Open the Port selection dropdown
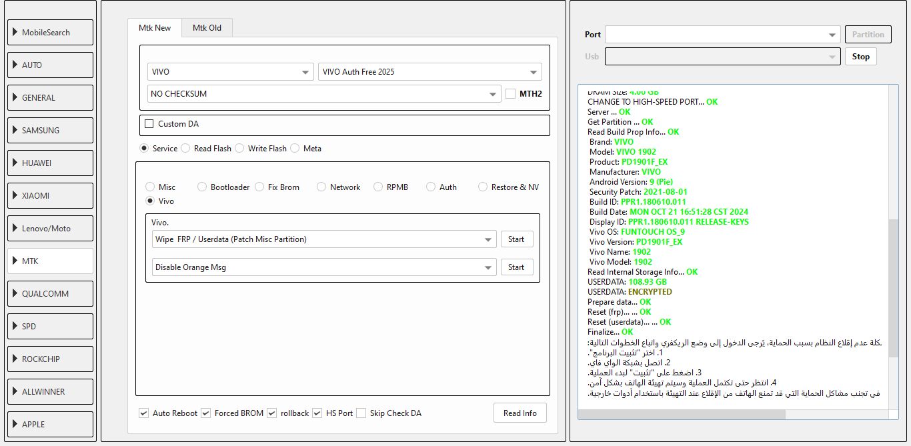Screen dimensions: 911x446 tap(723, 35)
